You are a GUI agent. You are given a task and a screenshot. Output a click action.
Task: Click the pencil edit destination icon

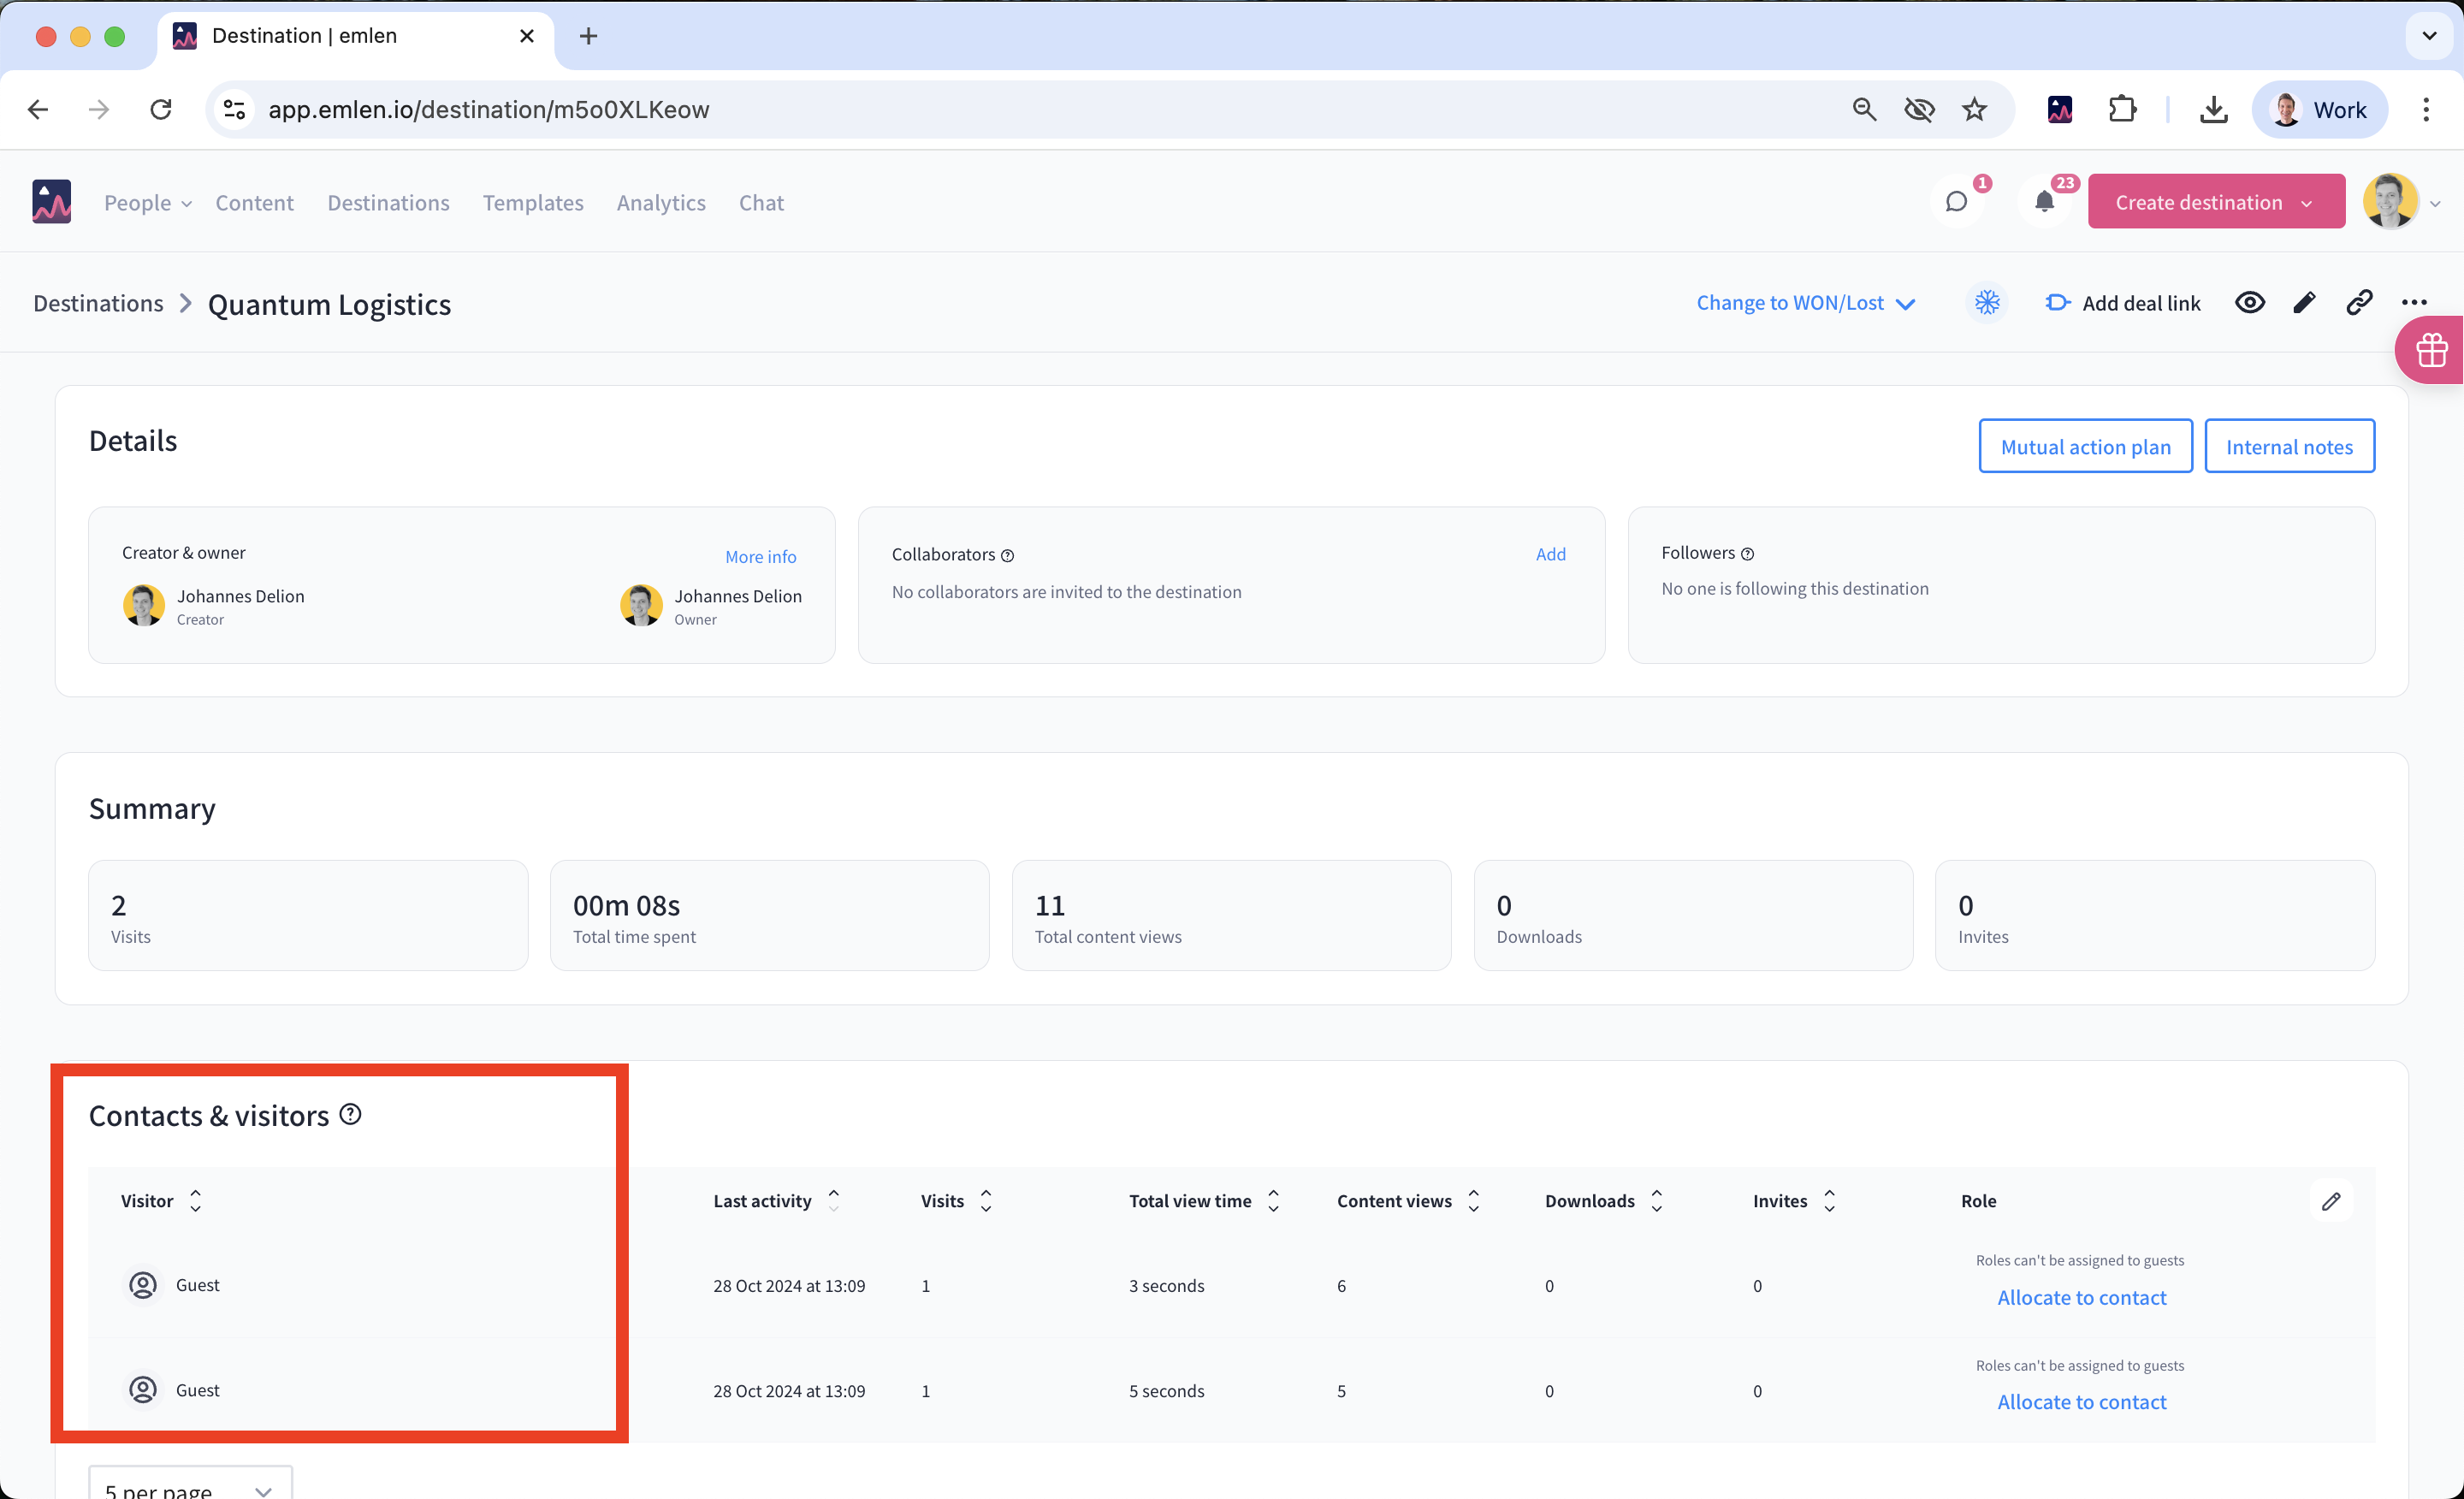point(2304,302)
